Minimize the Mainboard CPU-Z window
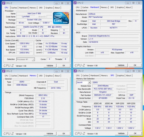This screenshot has height=137, width=144. 128,3
